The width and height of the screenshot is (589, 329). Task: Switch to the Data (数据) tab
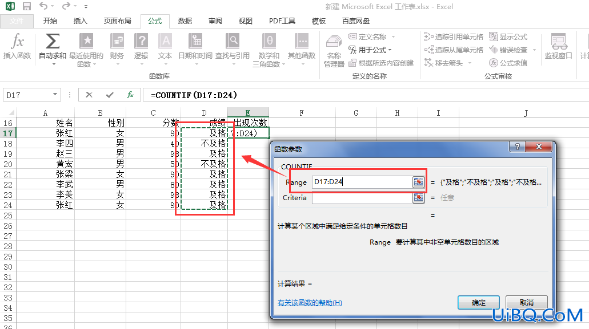click(x=185, y=21)
